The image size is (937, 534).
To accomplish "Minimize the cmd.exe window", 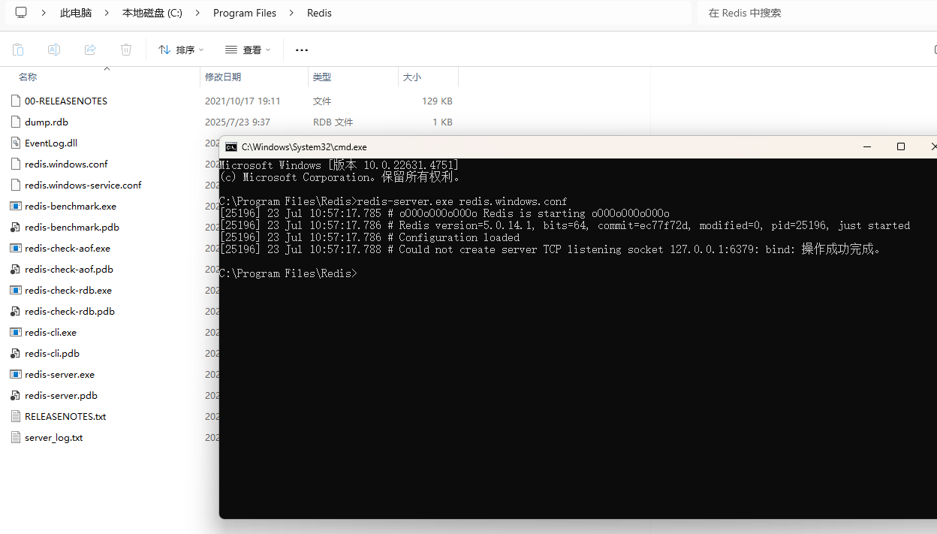I will pyautogui.click(x=867, y=147).
